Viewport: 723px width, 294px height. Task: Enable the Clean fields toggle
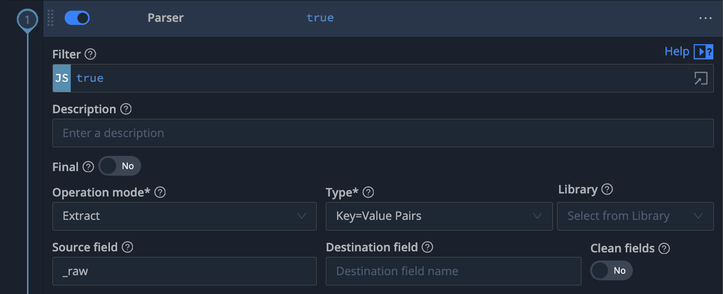pos(611,271)
